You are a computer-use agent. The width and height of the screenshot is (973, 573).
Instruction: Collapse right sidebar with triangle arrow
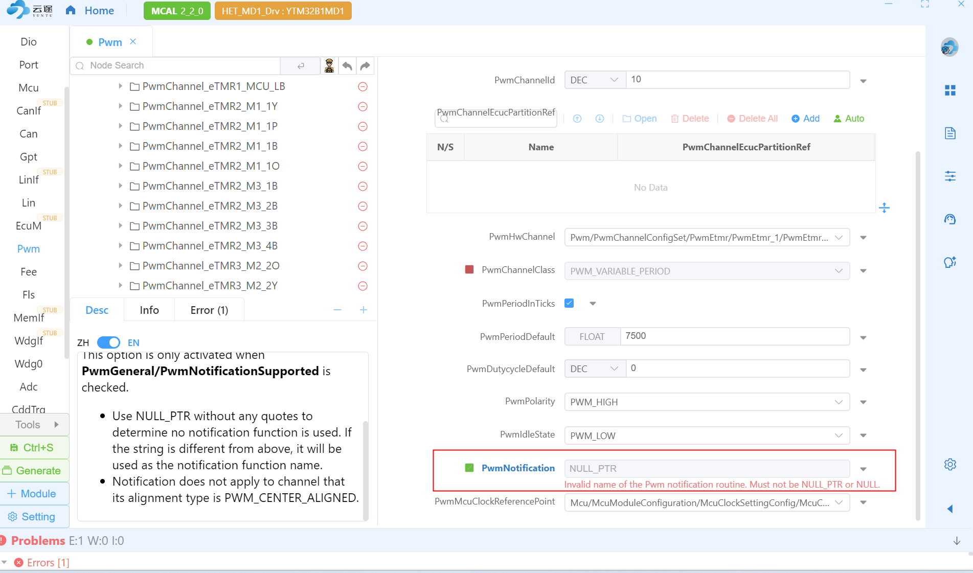point(950,509)
